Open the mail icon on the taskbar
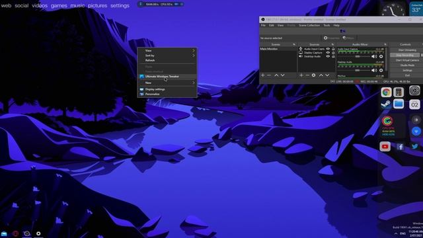Viewport: 423px width, 238px height. 4,233
